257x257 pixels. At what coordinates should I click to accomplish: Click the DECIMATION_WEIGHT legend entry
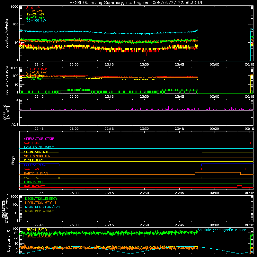pos(41,203)
